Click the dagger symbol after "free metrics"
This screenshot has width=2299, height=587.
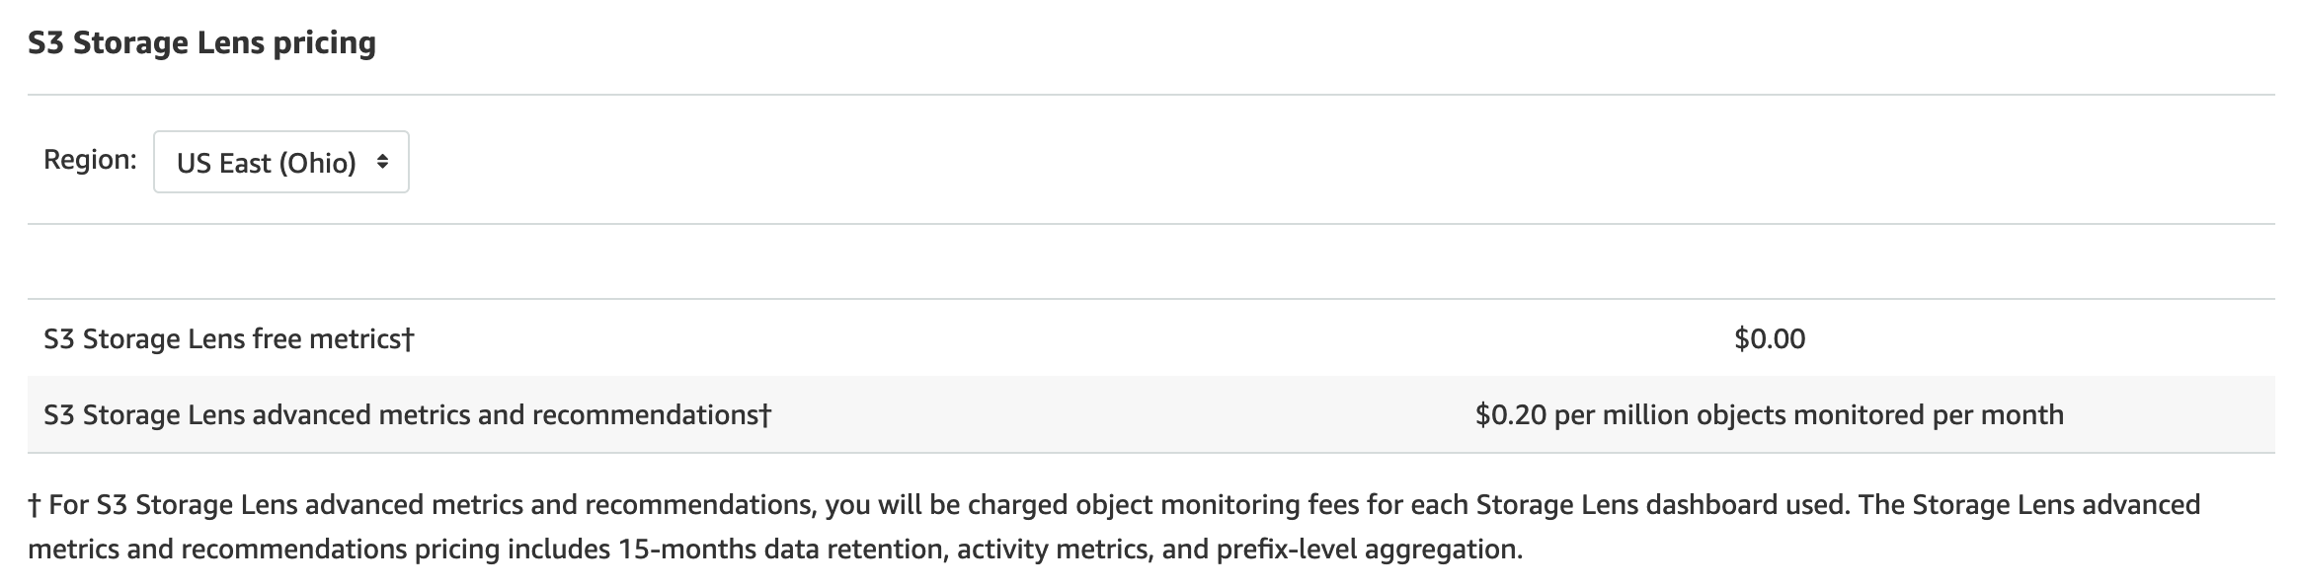408,339
